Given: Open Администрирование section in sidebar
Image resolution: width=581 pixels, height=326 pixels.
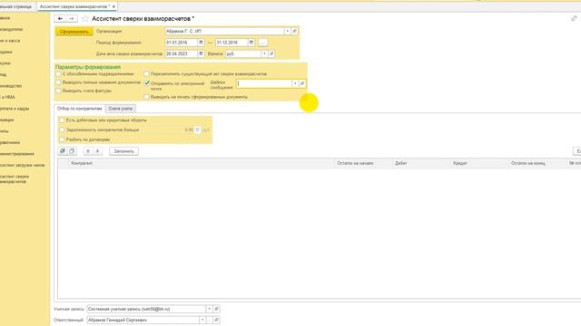Looking at the screenshot, I should pos(17,154).
